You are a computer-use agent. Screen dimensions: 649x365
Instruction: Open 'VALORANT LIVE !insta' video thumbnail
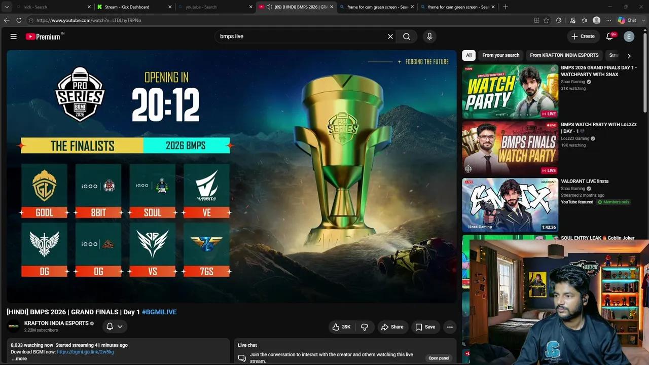510,205
